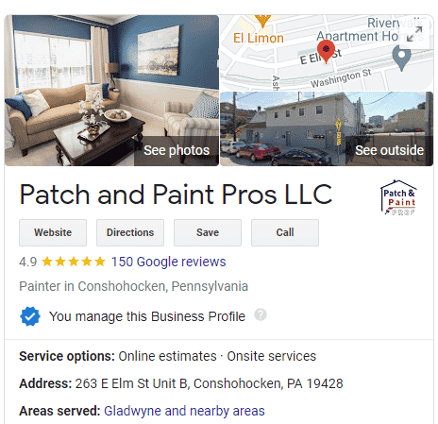Click the blue verified checkmark badge
Screen dimensions: 438x424
[30, 316]
